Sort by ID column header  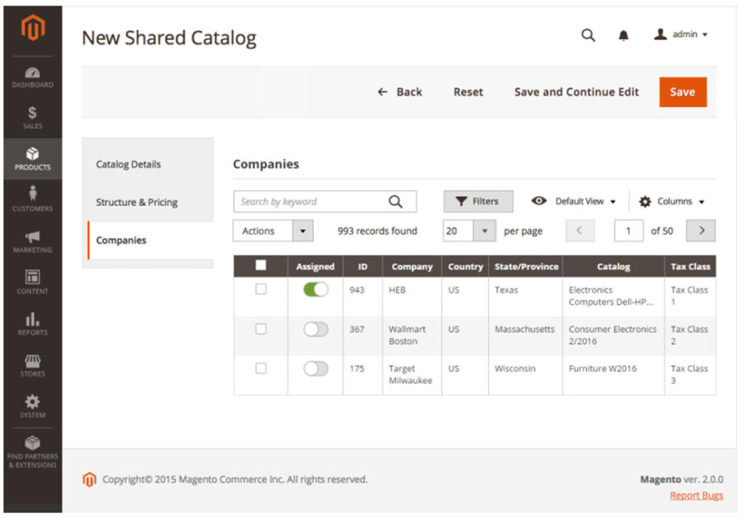click(x=363, y=266)
